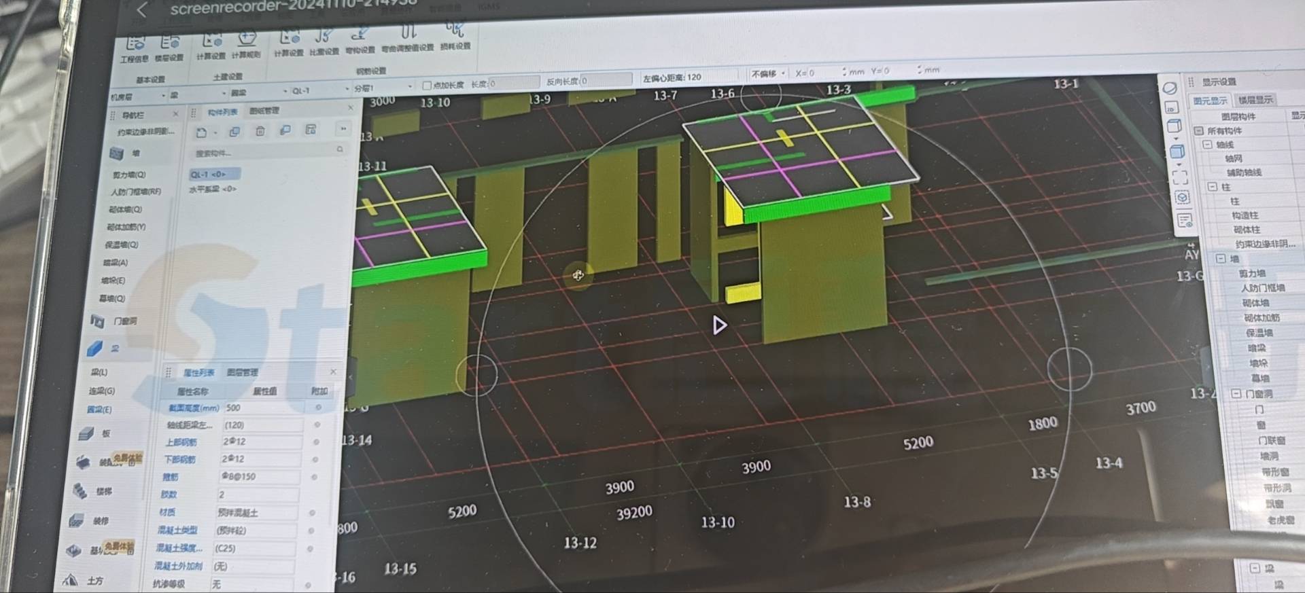Click new component icon in 构件列表
This screenshot has height=593, width=1305.
pos(201,132)
